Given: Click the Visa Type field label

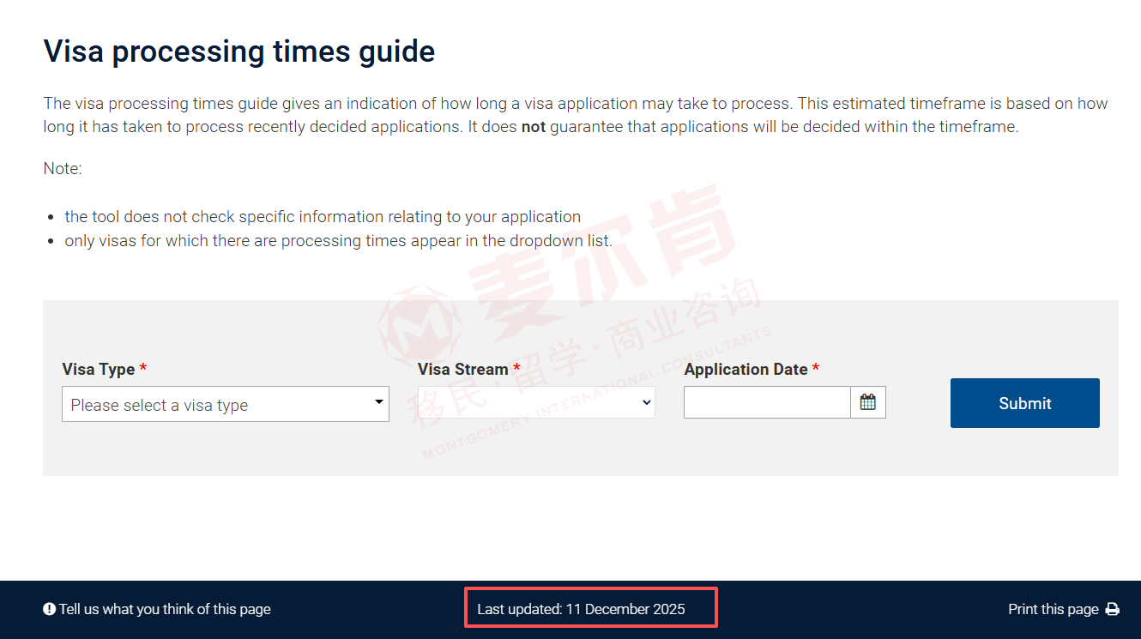Looking at the screenshot, I should (x=99, y=370).
